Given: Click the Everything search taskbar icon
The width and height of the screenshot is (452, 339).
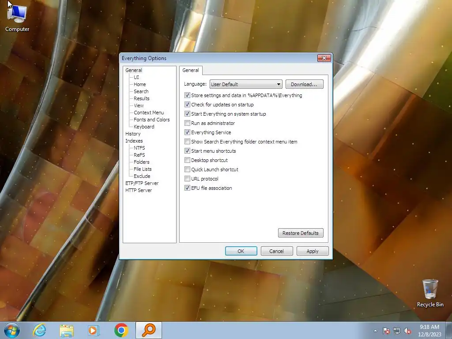Looking at the screenshot, I should pos(149,330).
